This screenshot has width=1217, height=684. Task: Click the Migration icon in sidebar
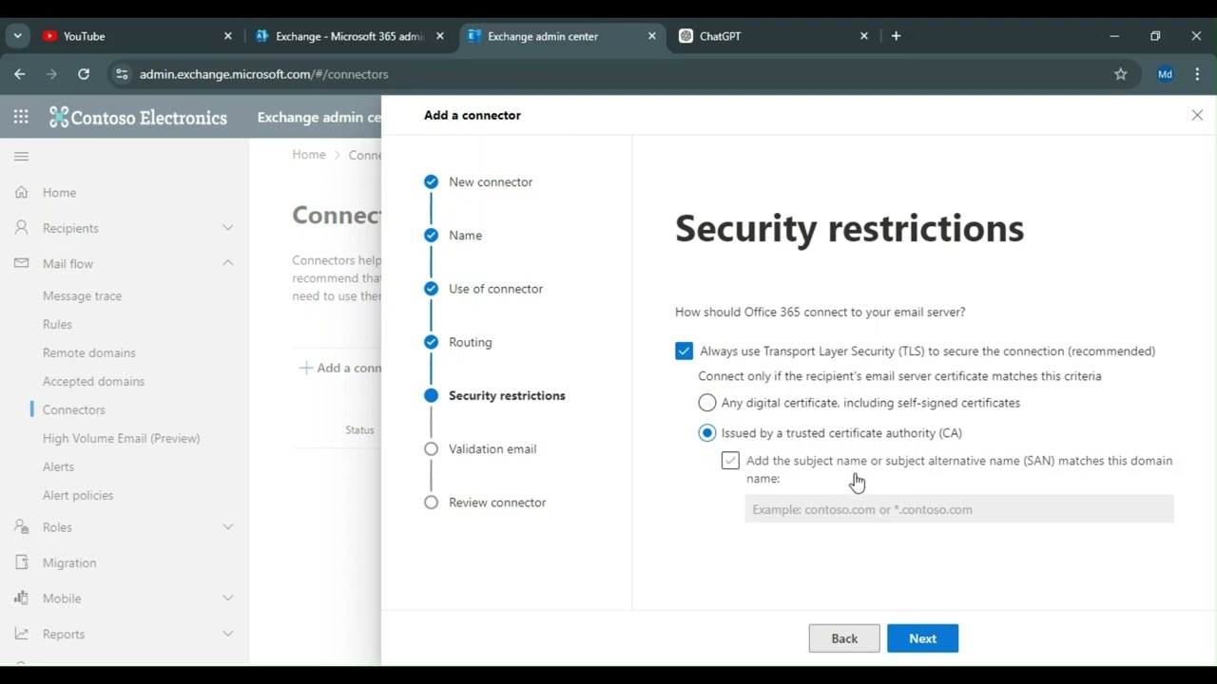pyautogui.click(x=21, y=562)
